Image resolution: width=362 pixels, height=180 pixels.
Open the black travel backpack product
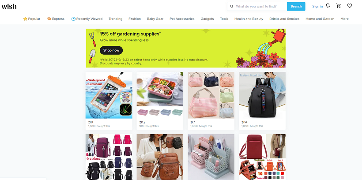[262, 101]
